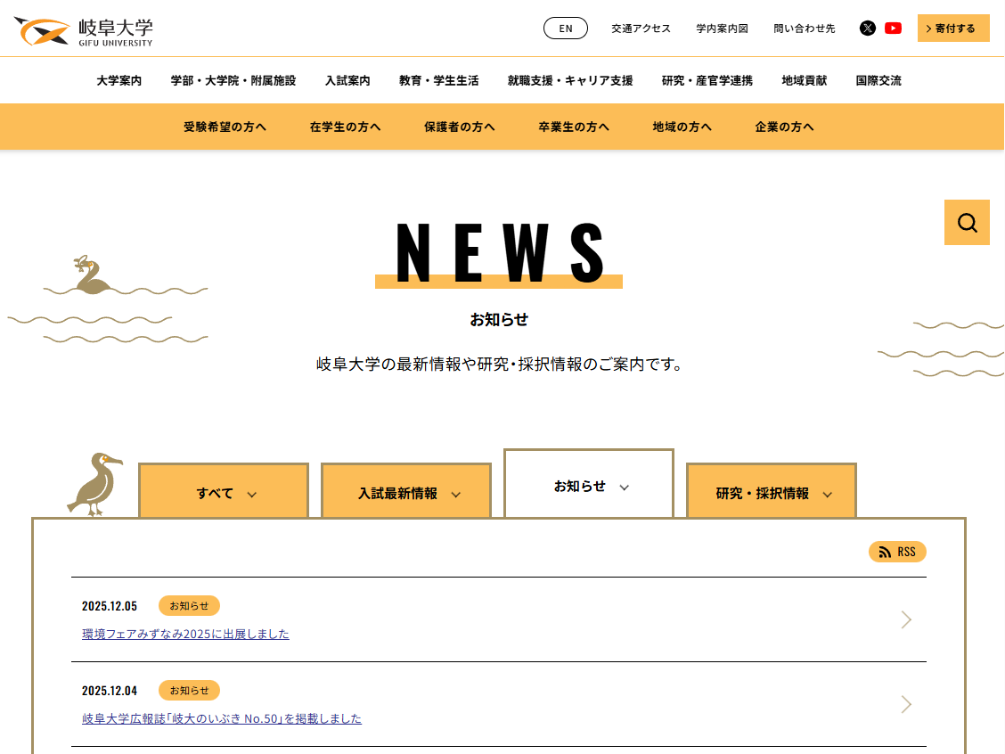1005x754 pixels.
Task: Open the RSS feed button
Action: (897, 552)
